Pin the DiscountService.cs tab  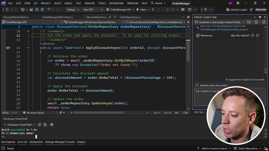tap(110, 17)
